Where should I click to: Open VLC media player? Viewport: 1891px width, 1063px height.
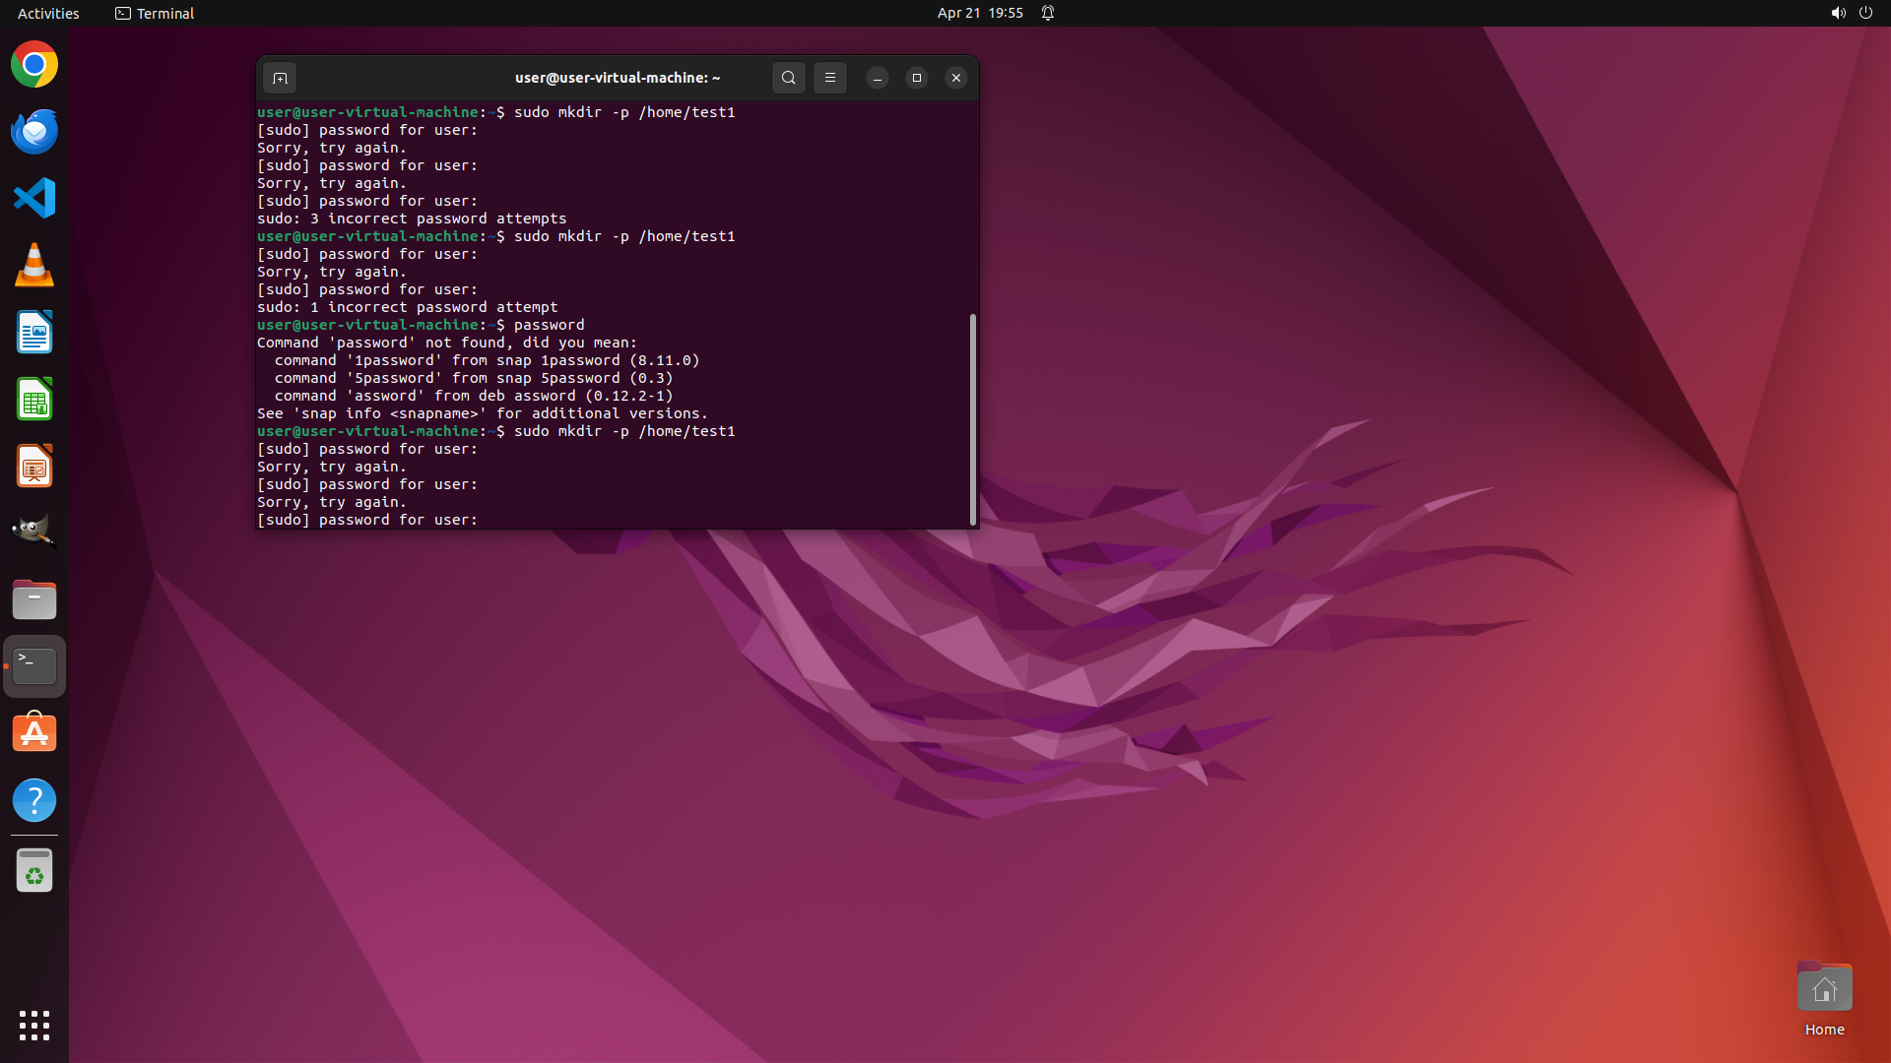[x=34, y=266]
